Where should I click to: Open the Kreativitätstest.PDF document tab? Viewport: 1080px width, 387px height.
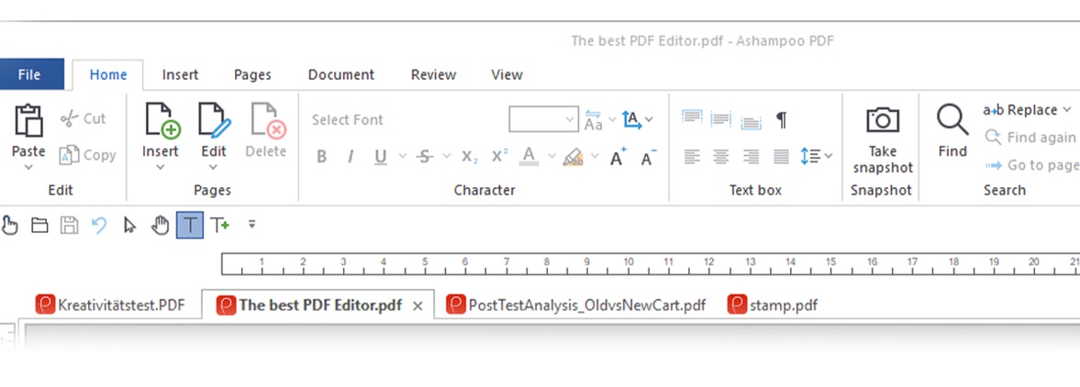pyautogui.click(x=111, y=304)
